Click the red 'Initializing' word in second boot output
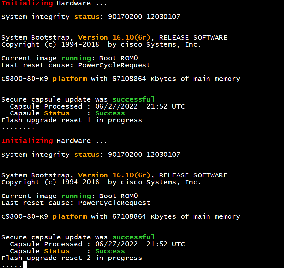The image size is (284, 268). pos(27,141)
